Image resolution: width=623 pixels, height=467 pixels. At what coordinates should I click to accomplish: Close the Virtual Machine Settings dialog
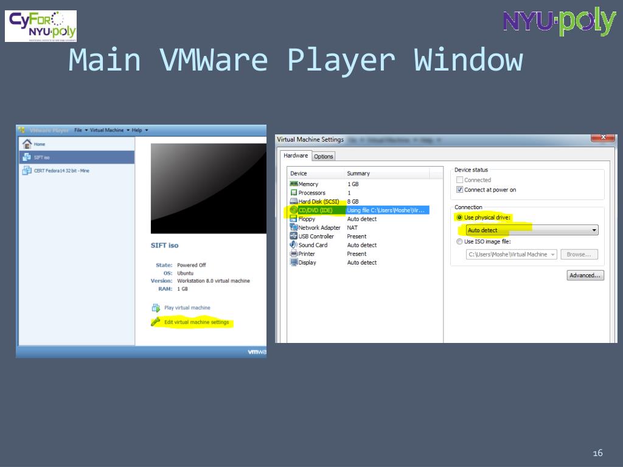[603, 137]
